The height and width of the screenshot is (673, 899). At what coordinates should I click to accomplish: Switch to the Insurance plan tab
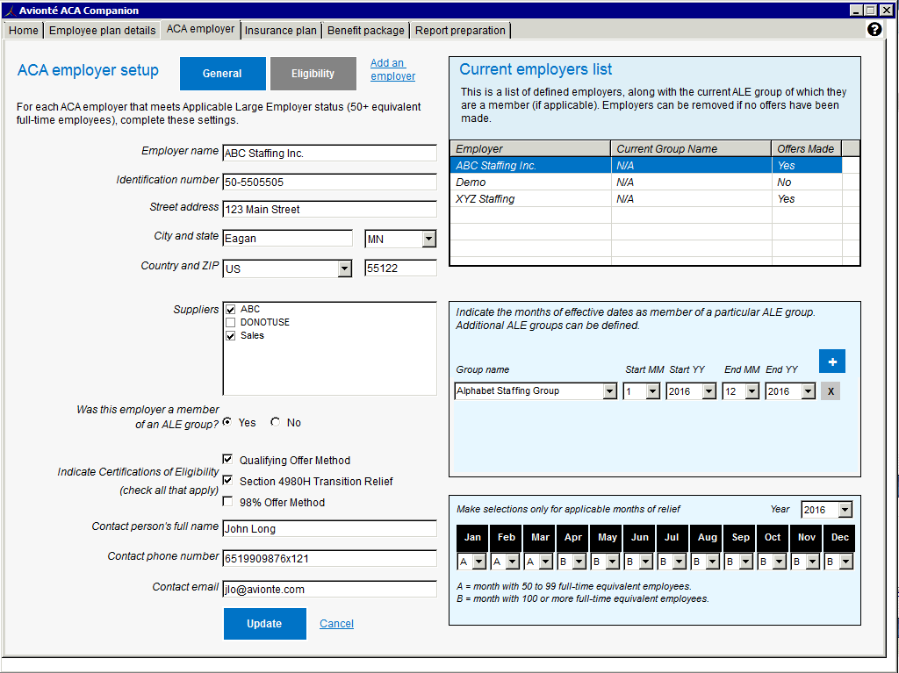click(x=281, y=30)
